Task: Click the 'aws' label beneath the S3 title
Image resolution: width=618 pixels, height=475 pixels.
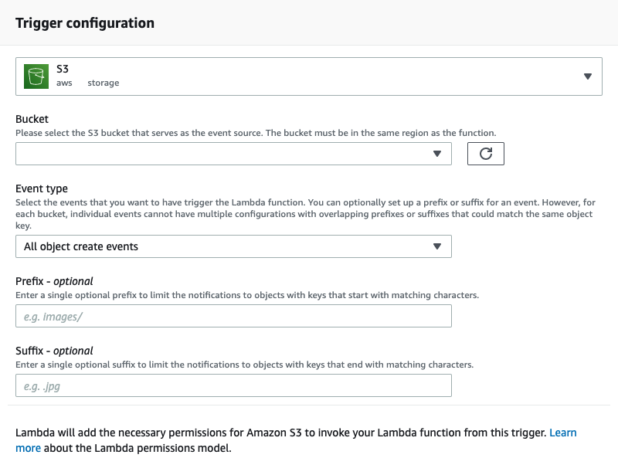Action: (64, 83)
